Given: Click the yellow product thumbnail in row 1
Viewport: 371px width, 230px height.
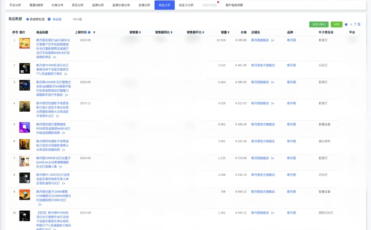Looking at the screenshot, I should (x=25, y=43).
